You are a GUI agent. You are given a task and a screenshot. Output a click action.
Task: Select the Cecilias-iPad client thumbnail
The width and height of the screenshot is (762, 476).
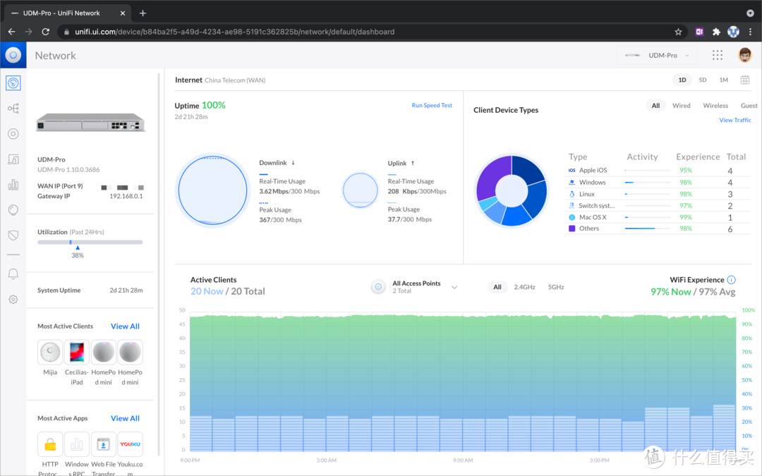(x=77, y=352)
